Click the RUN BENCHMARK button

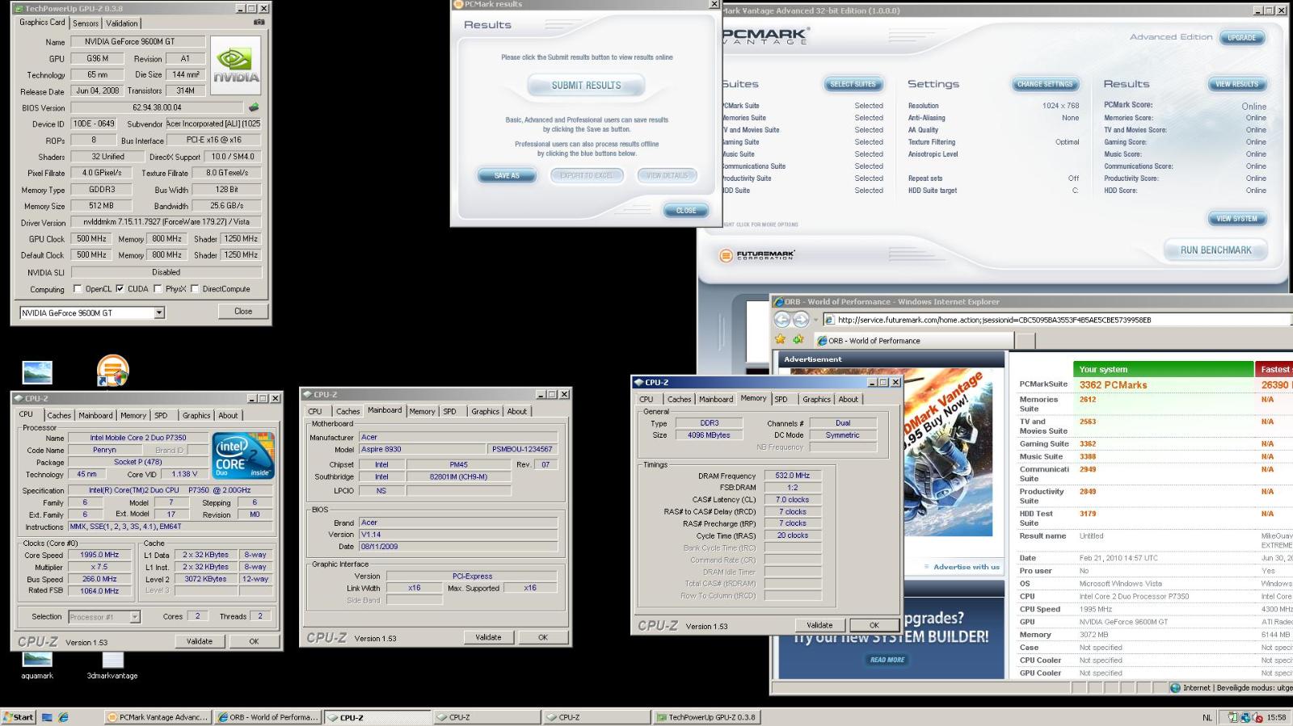1215,250
